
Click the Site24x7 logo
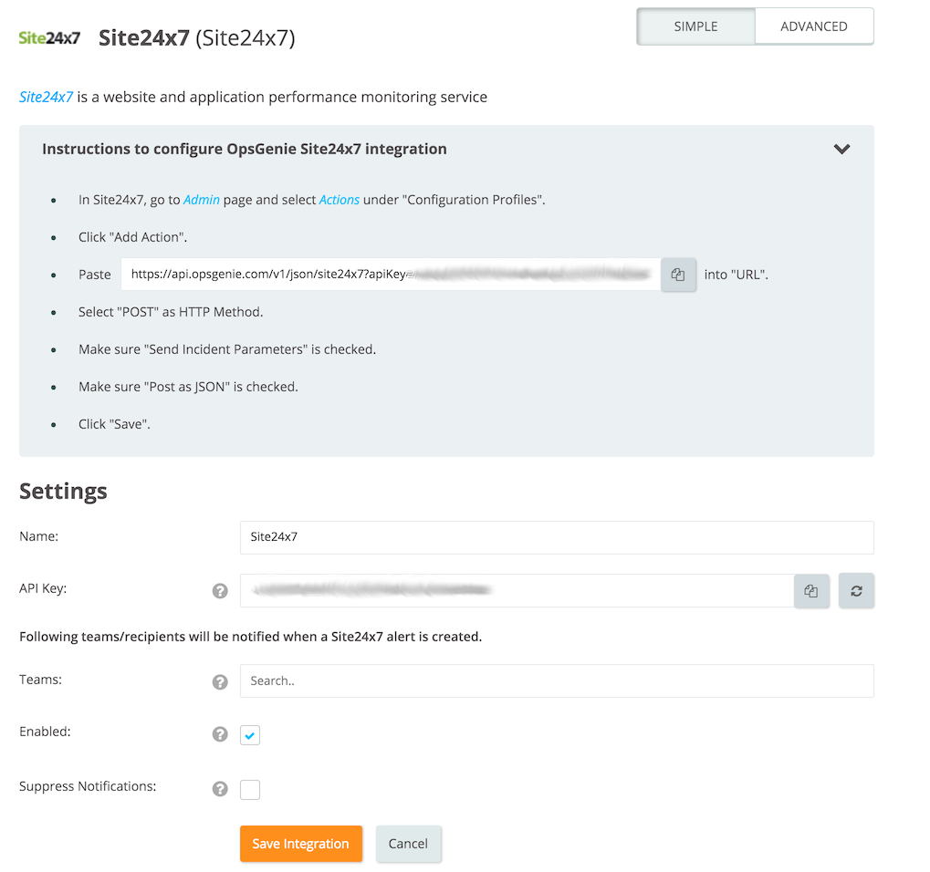pyautogui.click(x=49, y=38)
